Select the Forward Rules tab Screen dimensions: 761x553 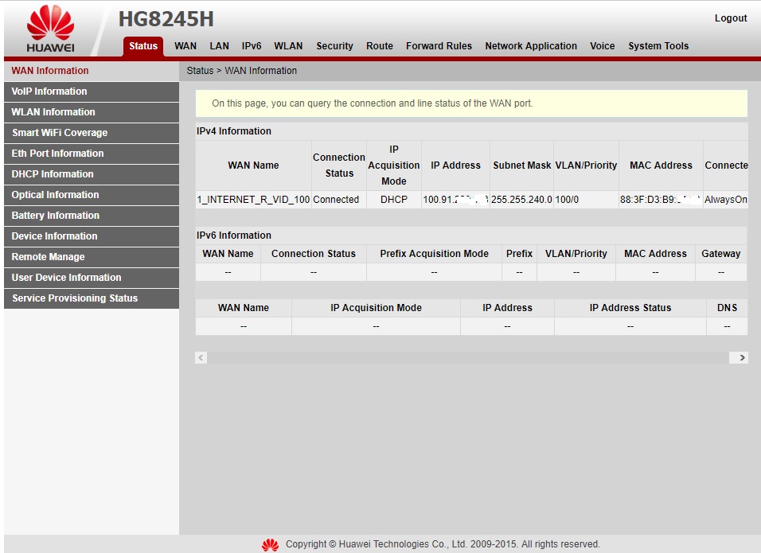click(439, 46)
